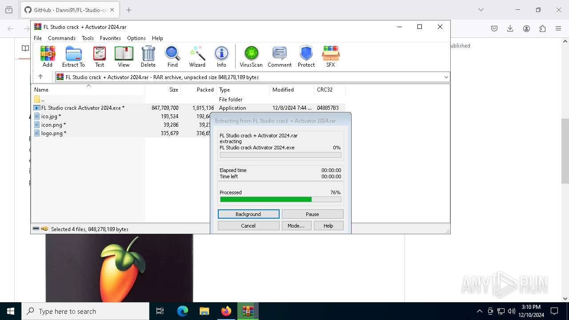
Task: Click the Processed green progress bar
Action: tap(280, 200)
